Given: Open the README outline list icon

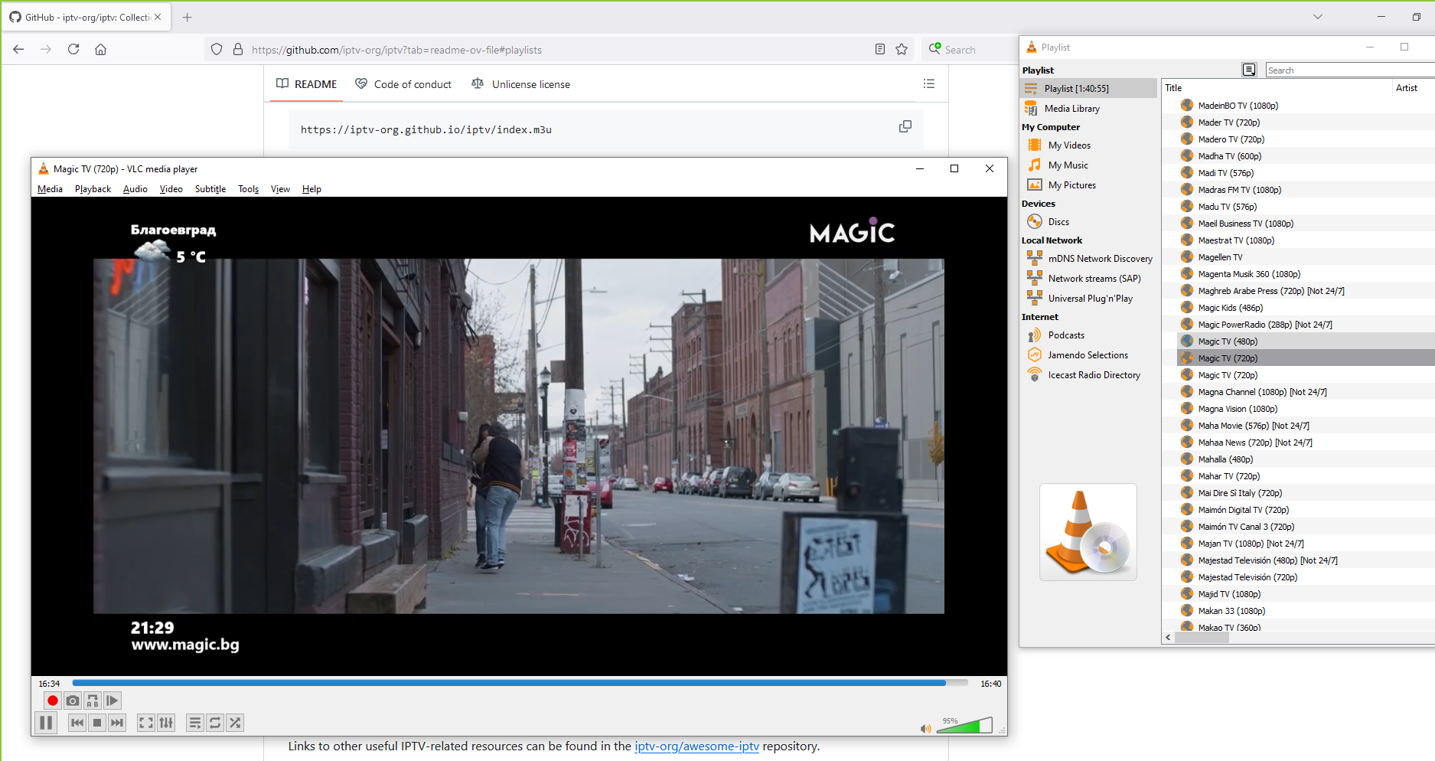Looking at the screenshot, I should (929, 83).
